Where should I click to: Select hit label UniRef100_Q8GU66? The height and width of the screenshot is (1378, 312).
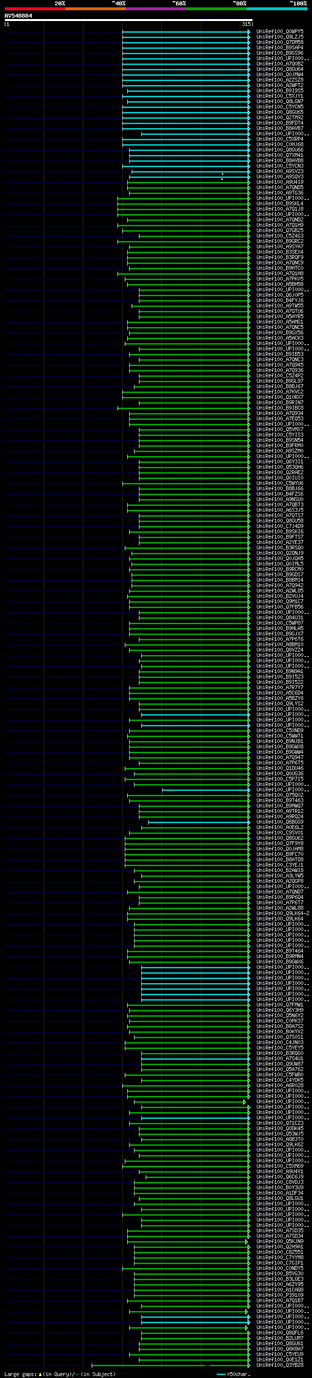[280, 150]
